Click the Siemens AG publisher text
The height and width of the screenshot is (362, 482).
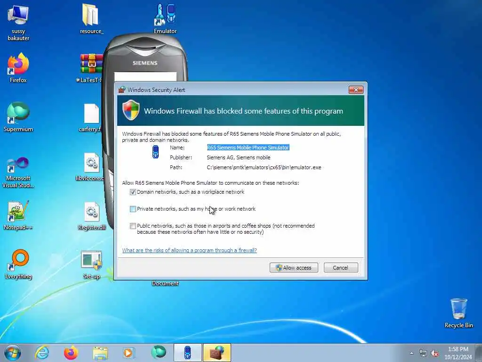239,157
